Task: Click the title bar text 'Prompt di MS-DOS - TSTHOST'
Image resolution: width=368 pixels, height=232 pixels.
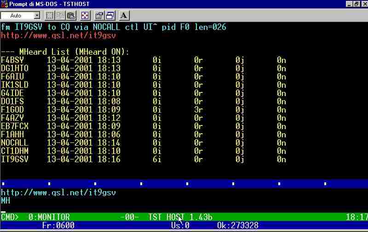Action: click(x=50, y=4)
